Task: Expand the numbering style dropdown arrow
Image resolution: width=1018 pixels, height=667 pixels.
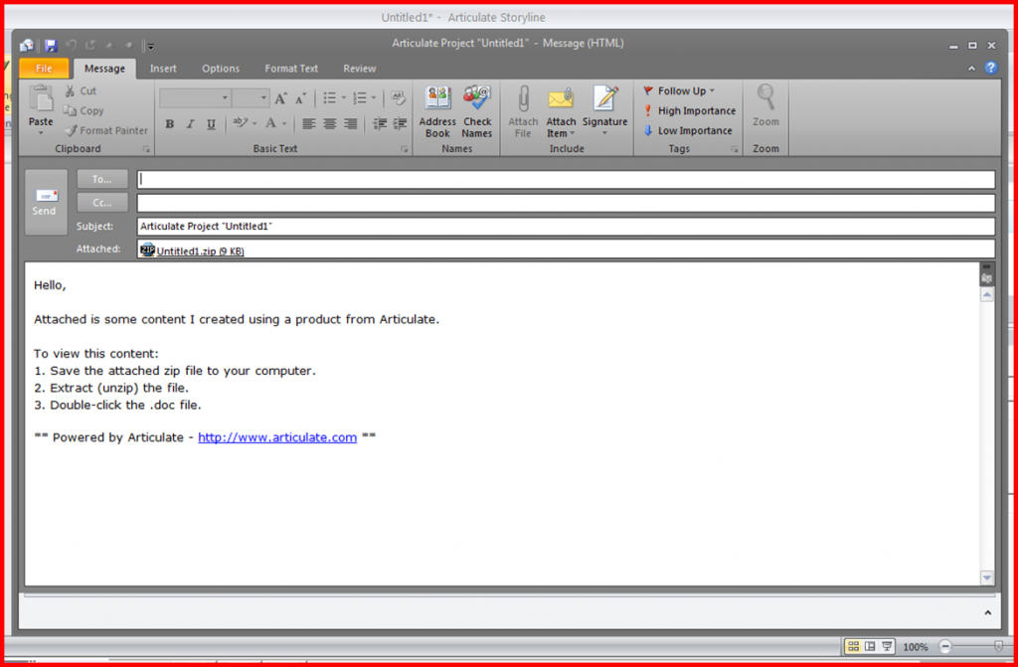Action: [x=374, y=98]
